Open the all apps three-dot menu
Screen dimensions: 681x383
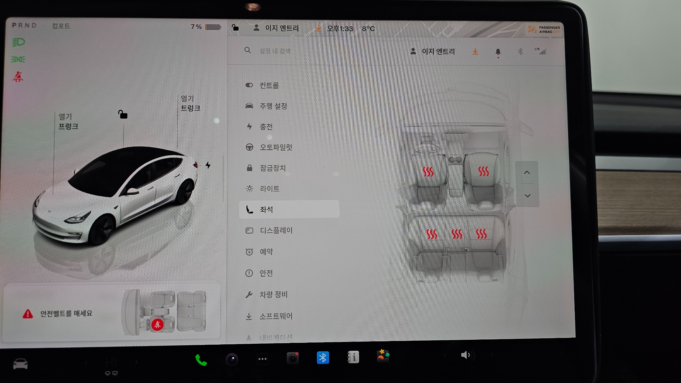(262, 359)
